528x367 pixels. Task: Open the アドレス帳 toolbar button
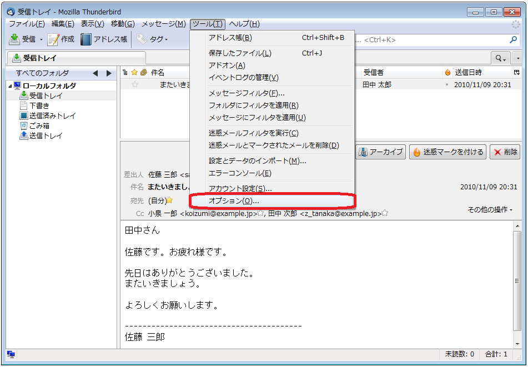(x=104, y=39)
